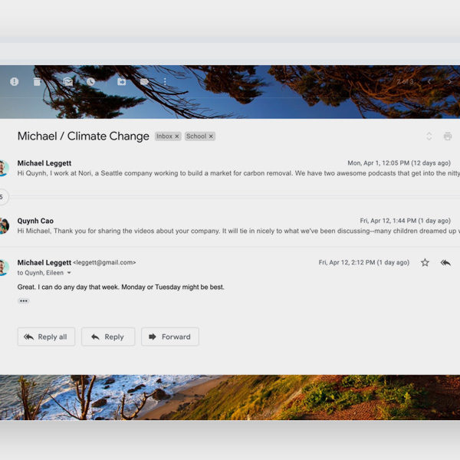The height and width of the screenshot is (460, 460).
Task: Expand or collapse all messages in thread
Action: [429, 136]
